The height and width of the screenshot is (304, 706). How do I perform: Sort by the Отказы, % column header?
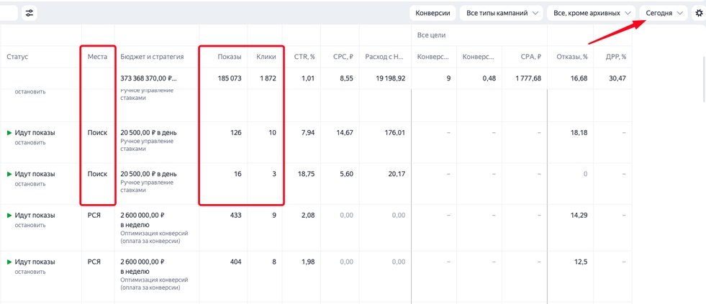(572, 57)
